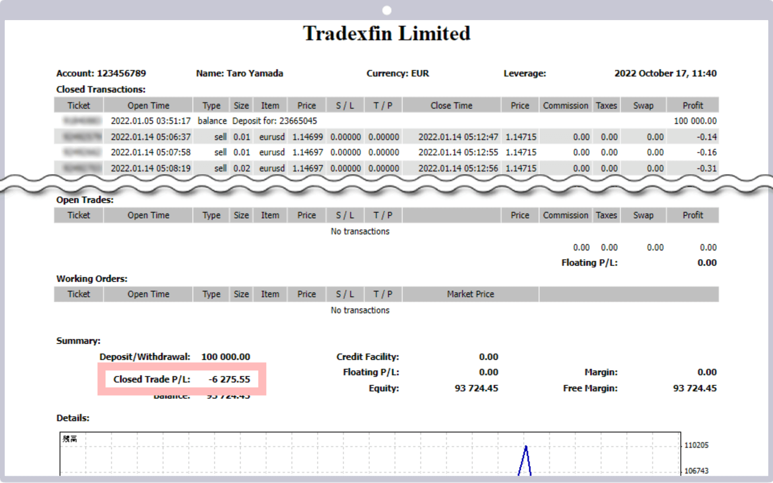Click the Equity value 93 724.45

(x=476, y=388)
